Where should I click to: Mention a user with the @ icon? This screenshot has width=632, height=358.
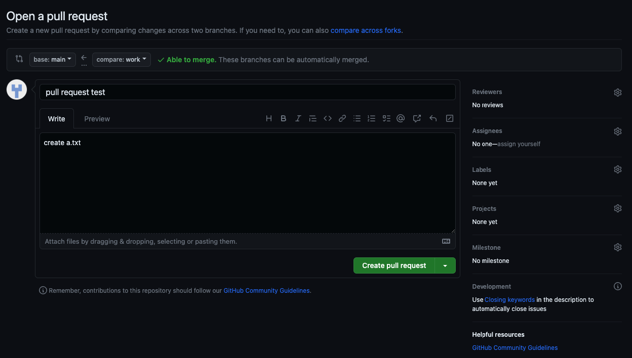click(x=401, y=118)
